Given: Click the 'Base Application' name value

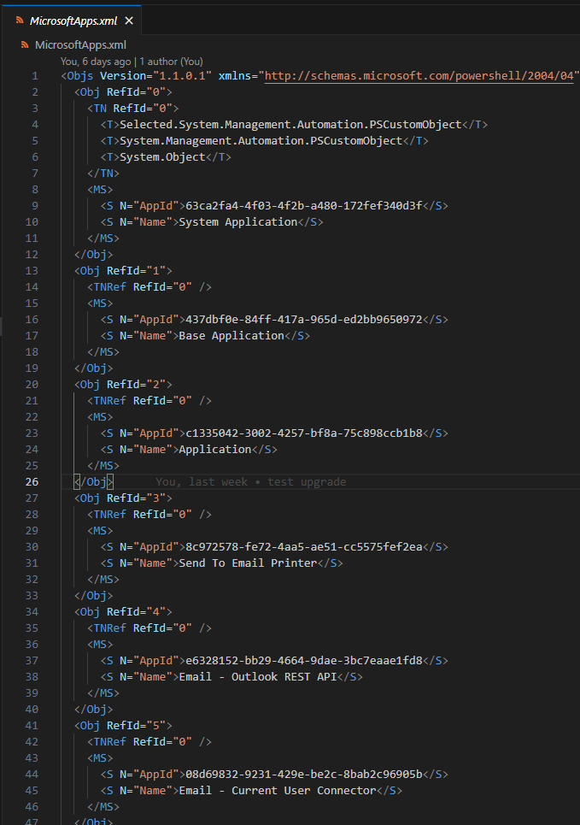Looking at the screenshot, I should coord(231,336).
